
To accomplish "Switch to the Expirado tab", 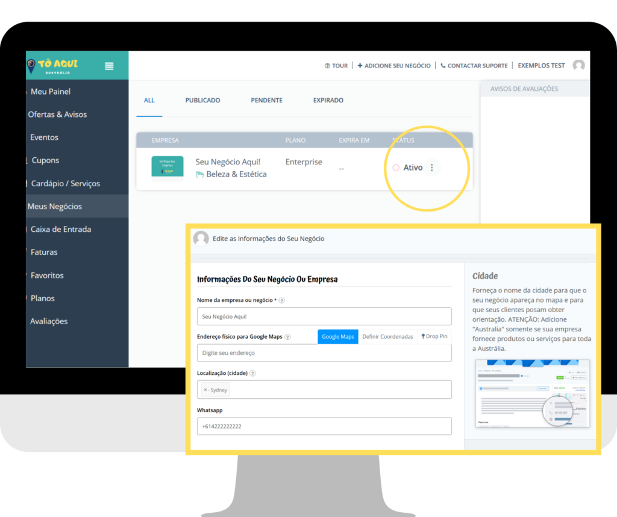I will [328, 101].
